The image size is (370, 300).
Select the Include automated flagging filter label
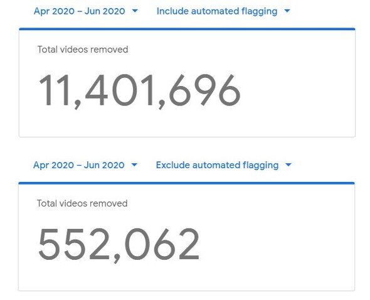pos(217,11)
